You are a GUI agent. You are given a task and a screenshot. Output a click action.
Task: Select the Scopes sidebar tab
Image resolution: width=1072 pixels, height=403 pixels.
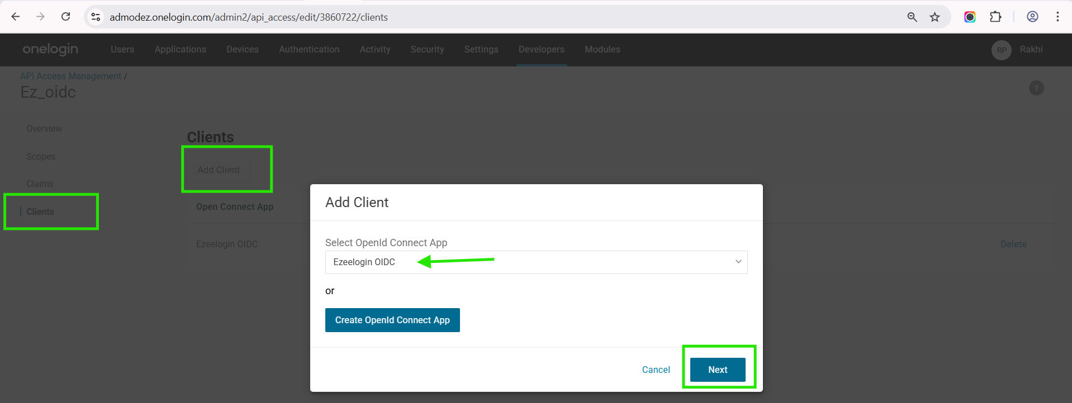pyautogui.click(x=41, y=156)
